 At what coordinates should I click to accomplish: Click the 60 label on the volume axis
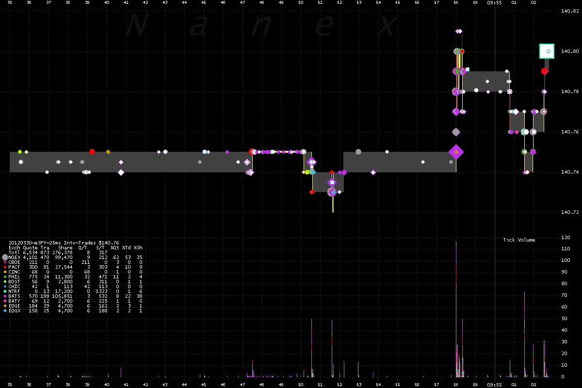pos(564,307)
